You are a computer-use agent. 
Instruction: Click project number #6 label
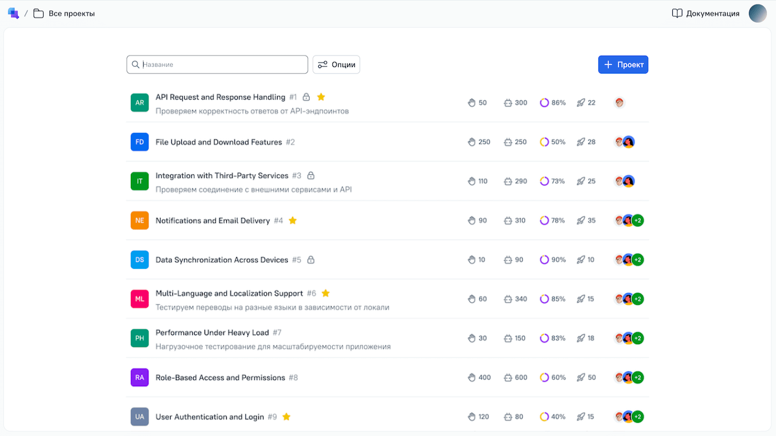click(312, 293)
